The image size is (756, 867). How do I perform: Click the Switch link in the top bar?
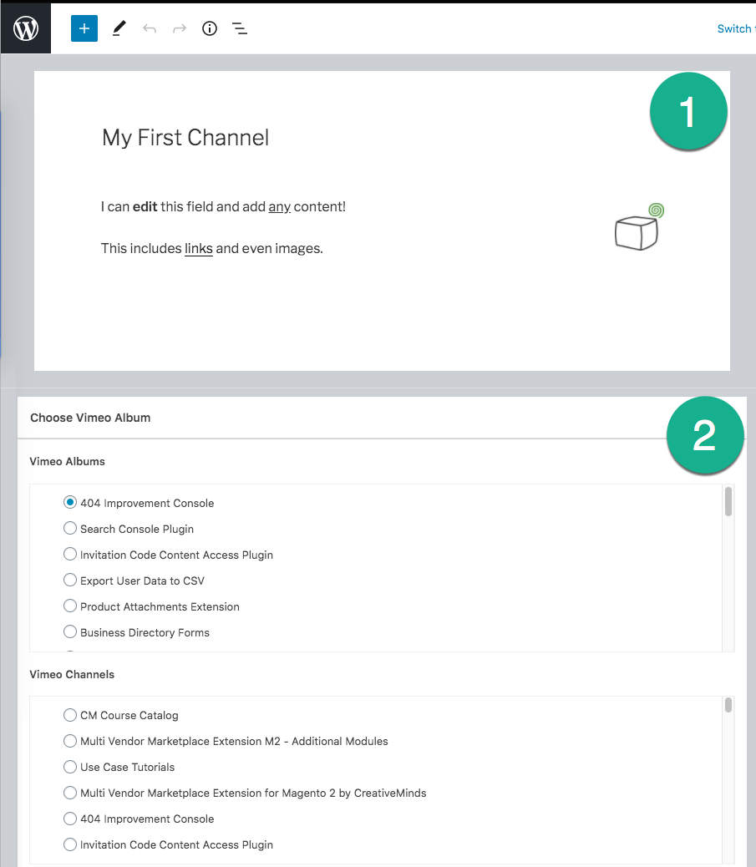734,28
